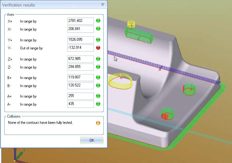Viewport: 232px width, 163px height.
Task: Click the red Y- out-of-range indicator
Action: tap(98, 48)
